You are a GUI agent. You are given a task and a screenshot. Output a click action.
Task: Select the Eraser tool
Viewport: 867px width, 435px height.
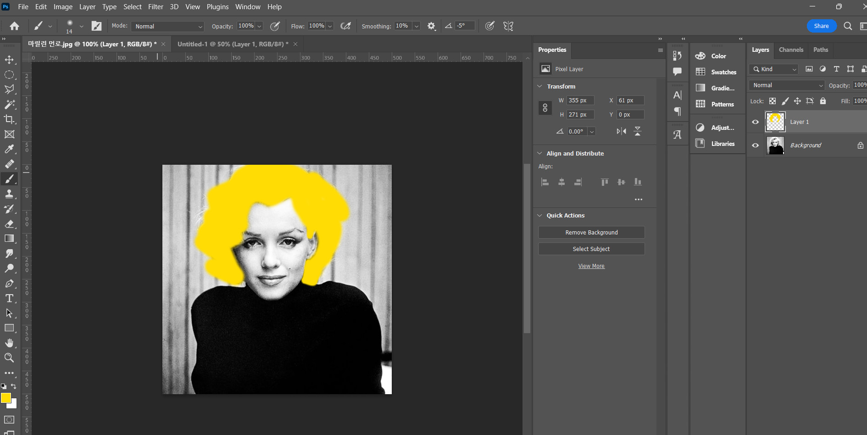point(9,224)
